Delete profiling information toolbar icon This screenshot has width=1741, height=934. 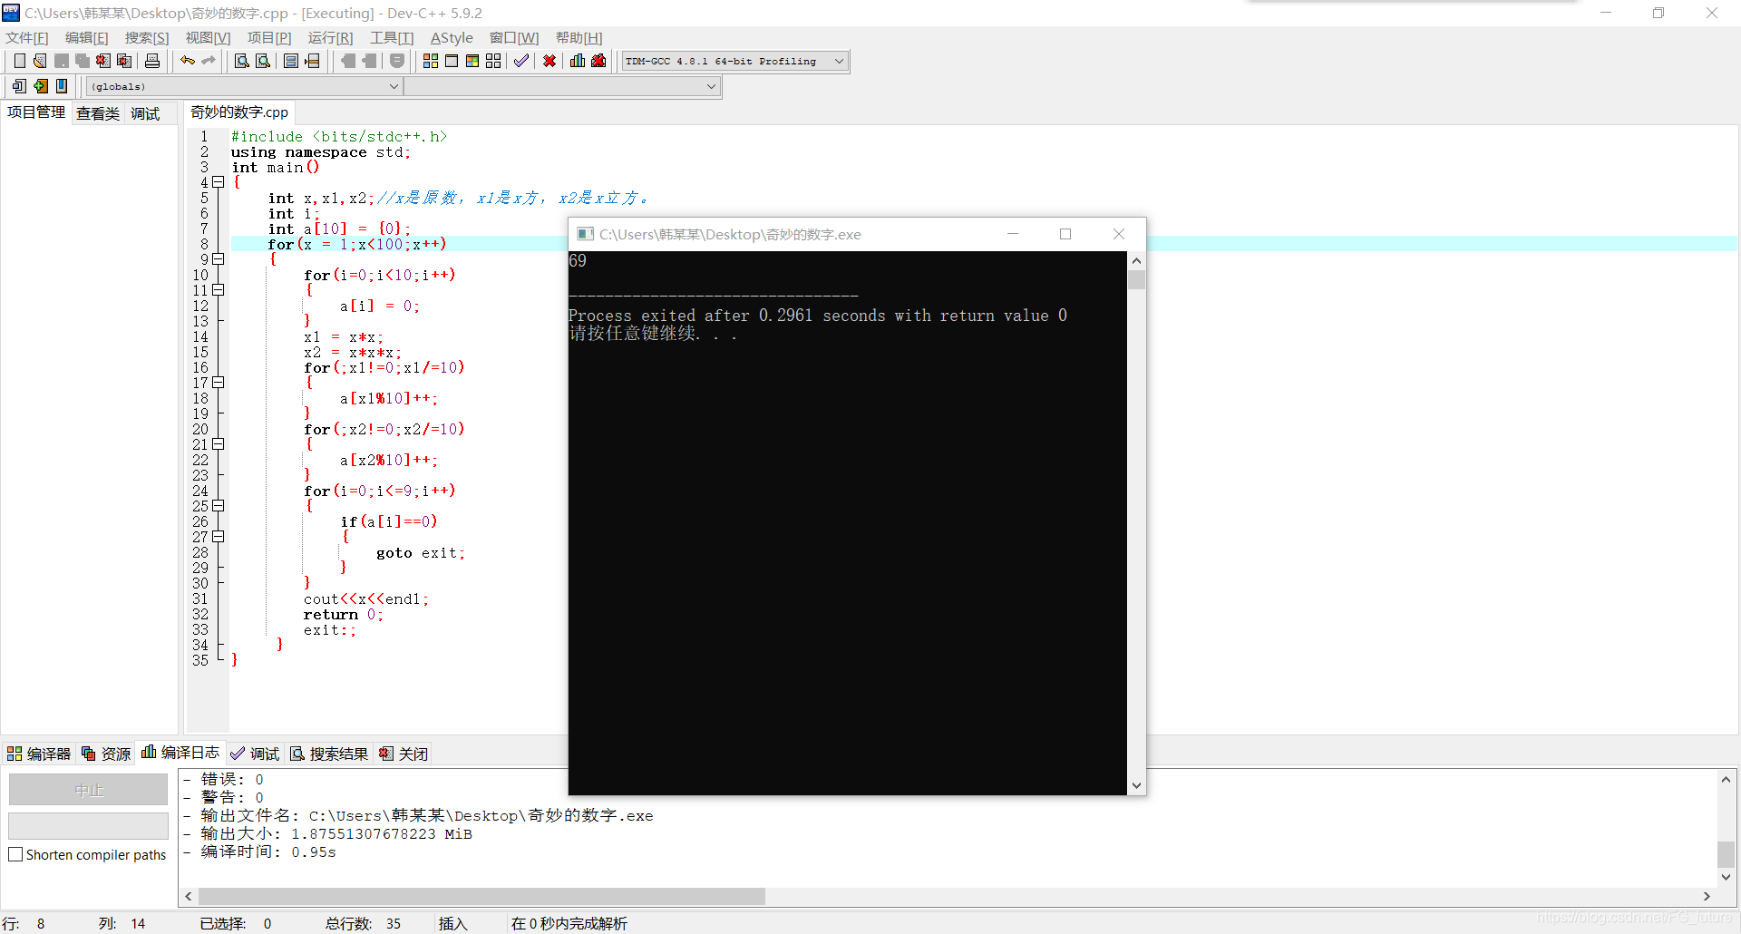(598, 61)
